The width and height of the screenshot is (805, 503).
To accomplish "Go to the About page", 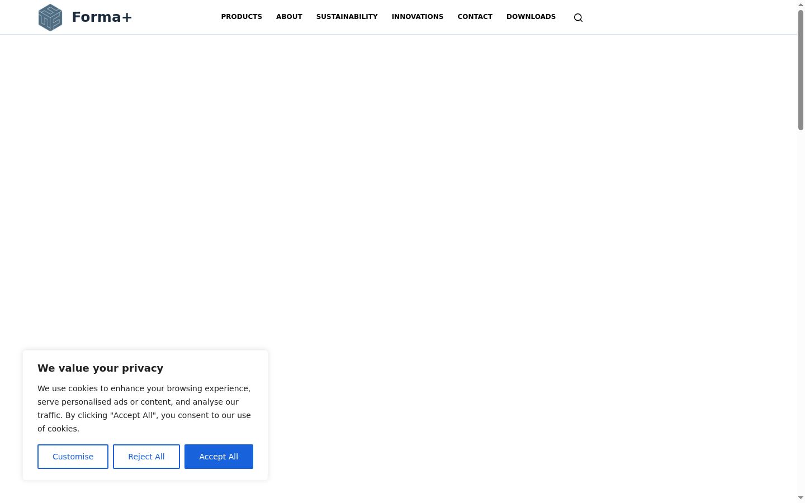I will pyautogui.click(x=289, y=17).
